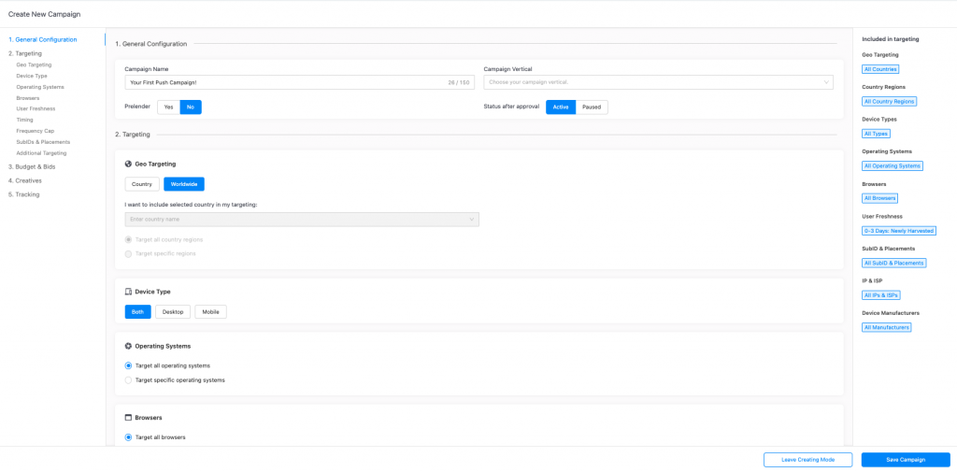Switch Geo Targeting to Country
957x472 pixels.
pyautogui.click(x=142, y=184)
